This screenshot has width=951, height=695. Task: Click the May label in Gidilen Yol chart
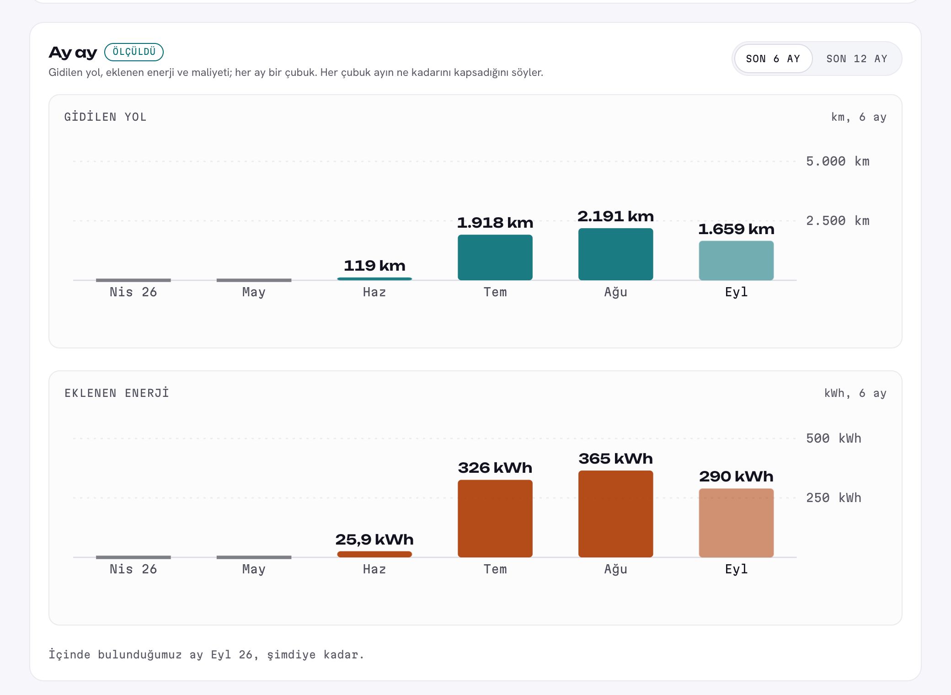click(x=254, y=292)
